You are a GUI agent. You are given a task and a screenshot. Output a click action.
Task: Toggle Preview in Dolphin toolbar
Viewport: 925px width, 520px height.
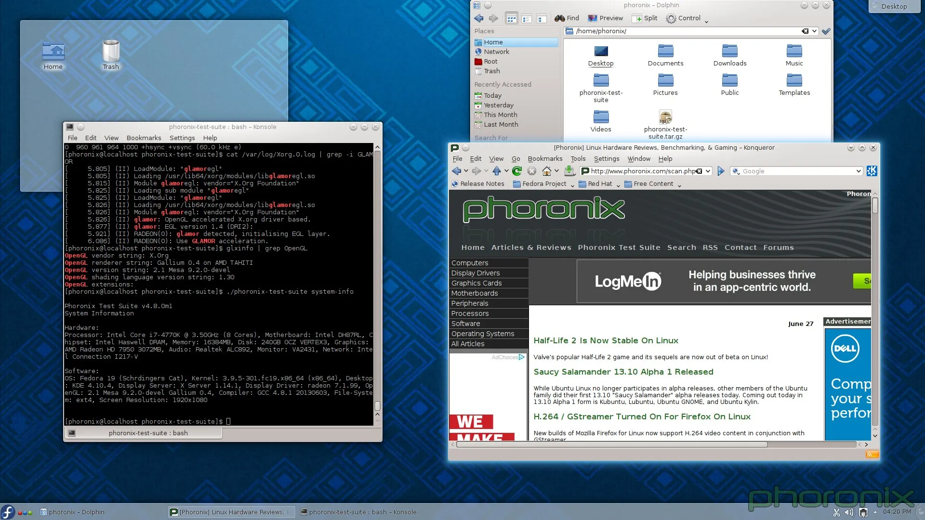point(606,18)
